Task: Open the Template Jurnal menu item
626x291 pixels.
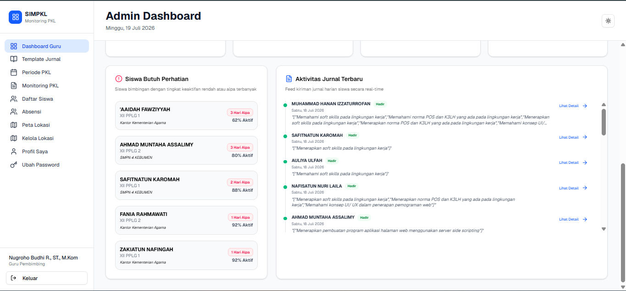Action: tap(47, 59)
